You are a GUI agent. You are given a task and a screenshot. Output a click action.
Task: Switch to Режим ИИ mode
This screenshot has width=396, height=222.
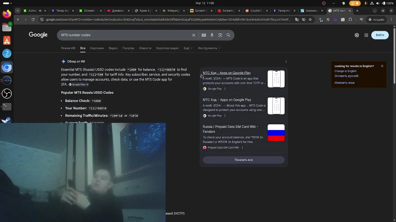(68, 48)
